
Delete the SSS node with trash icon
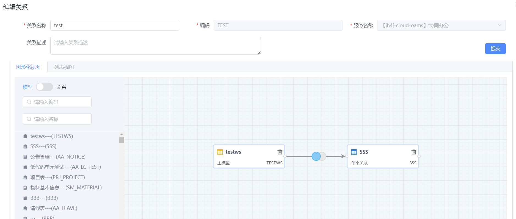[x=413, y=152]
